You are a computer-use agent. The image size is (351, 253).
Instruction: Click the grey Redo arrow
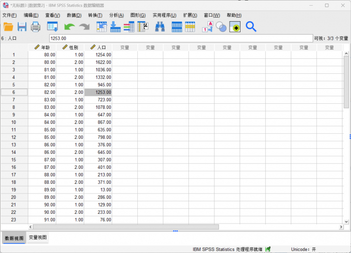point(84,27)
